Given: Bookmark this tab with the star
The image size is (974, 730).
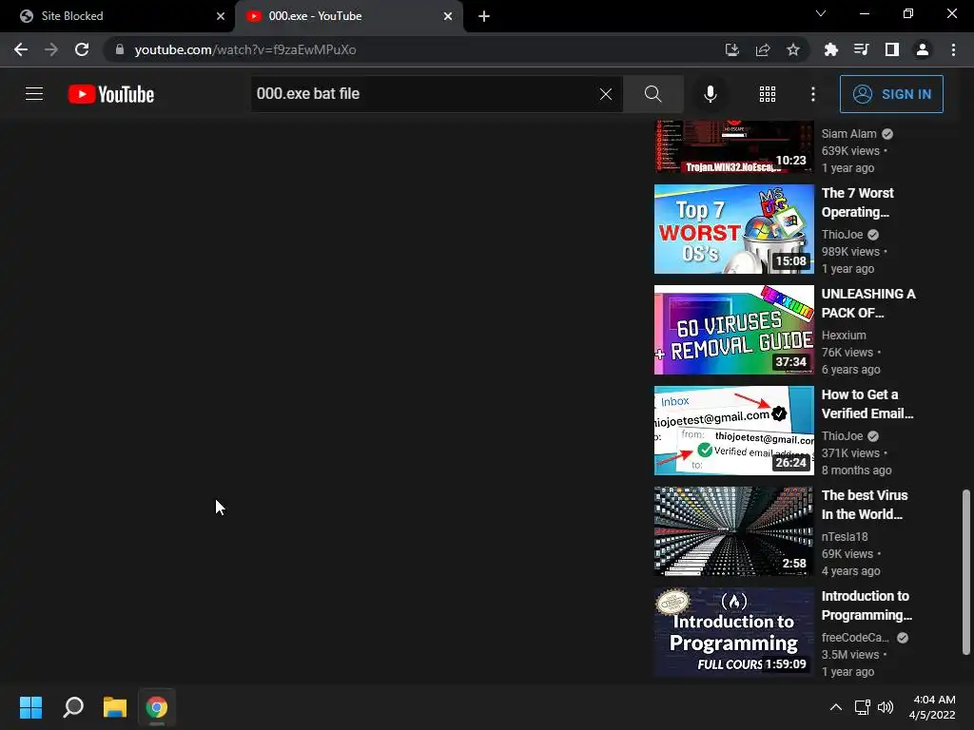Looking at the screenshot, I should point(793,49).
